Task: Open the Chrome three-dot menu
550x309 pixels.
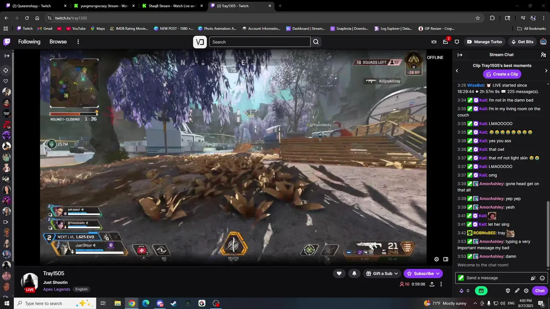Action: [x=543, y=18]
